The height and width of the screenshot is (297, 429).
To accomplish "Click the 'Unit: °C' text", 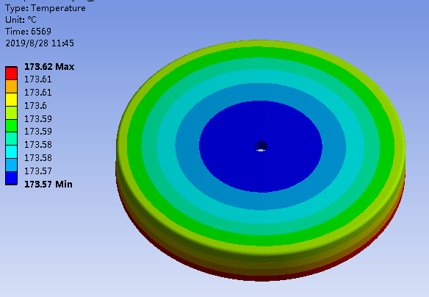I will pos(21,20).
